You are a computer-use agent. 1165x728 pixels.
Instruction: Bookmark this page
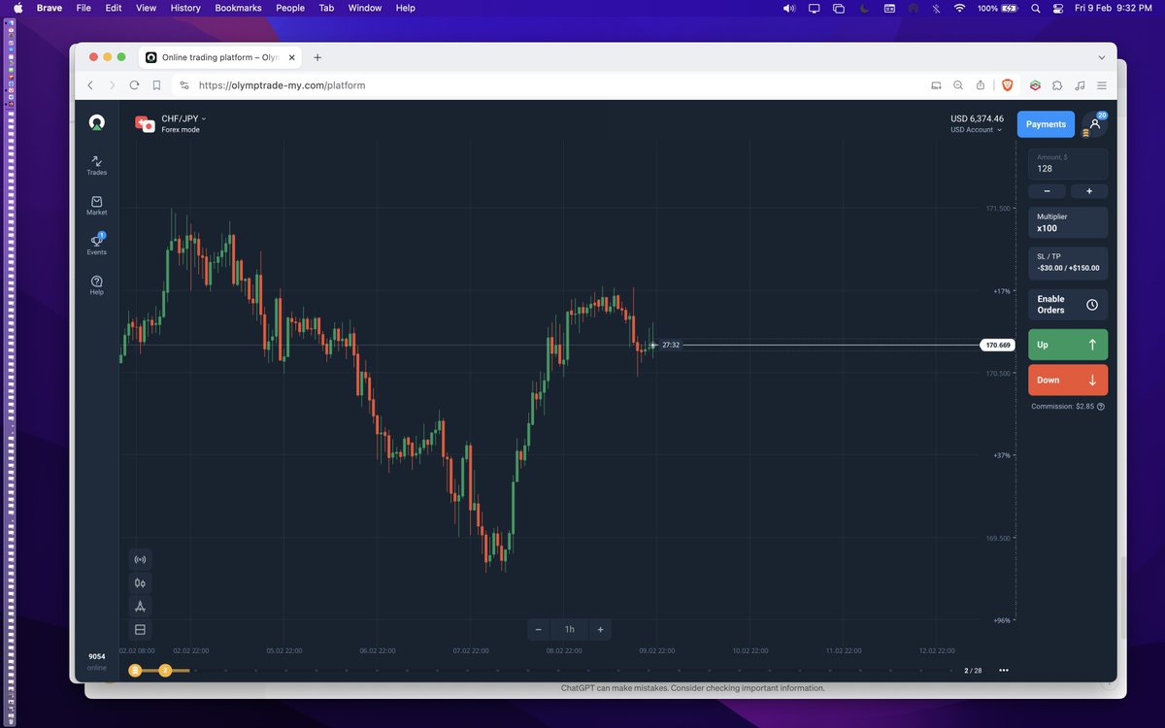156,85
